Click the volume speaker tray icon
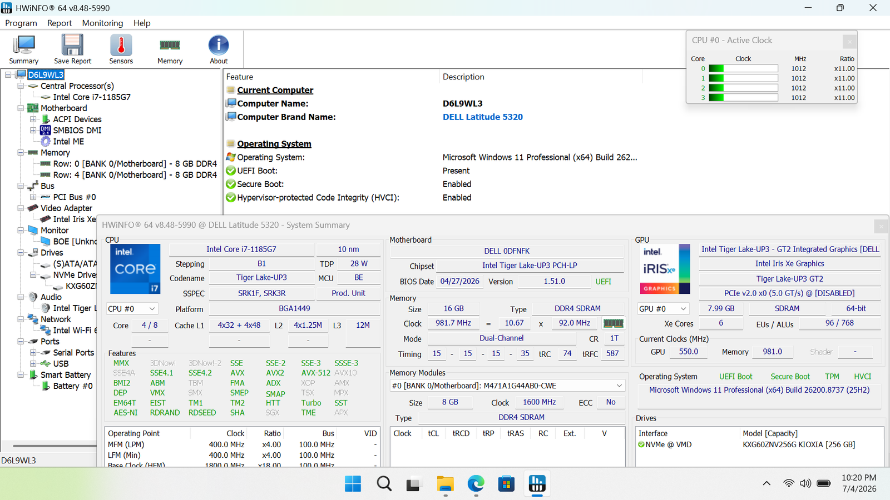890x500 pixels. coord(805,484)
